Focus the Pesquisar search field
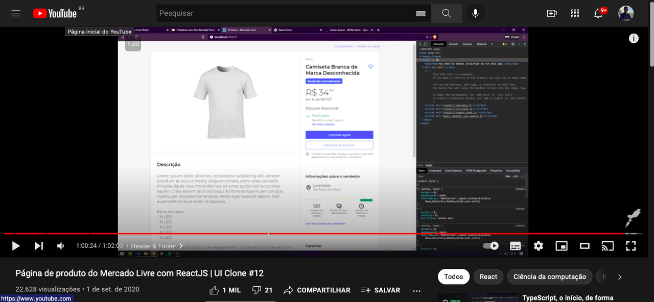The image size is (654, 302). click(x=294, y=13)
